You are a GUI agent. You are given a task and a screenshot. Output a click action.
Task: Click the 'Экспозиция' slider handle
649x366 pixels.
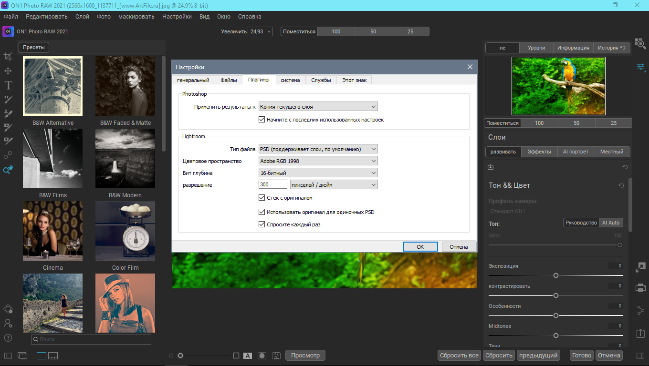click(x=556, y=275)
